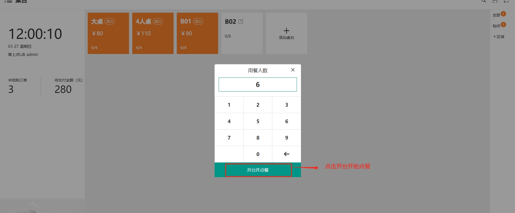Click the edit icon next to B02
Image resolution: width=515 pixels, height=213 pixels.
[241, 22]
